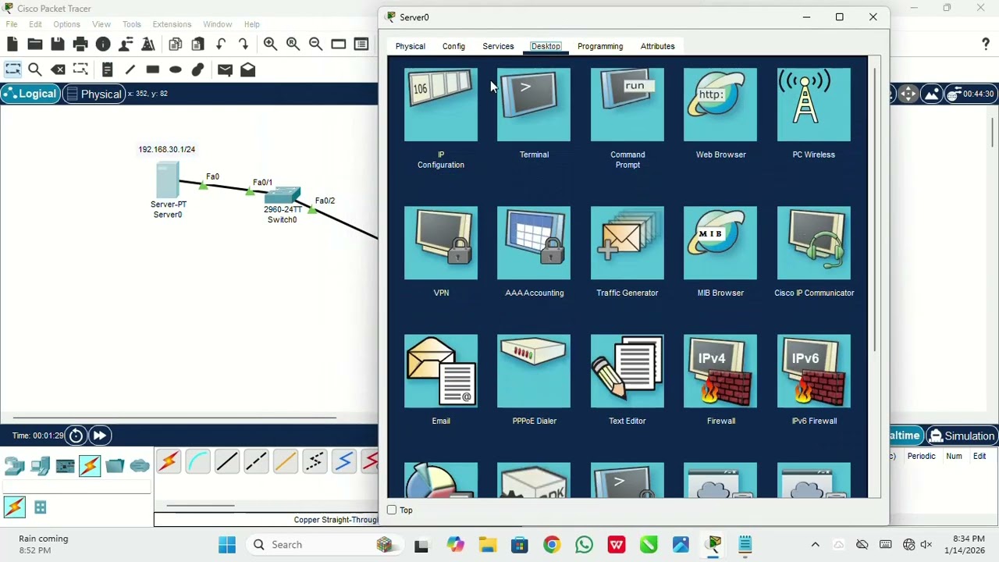Choose the Network Devices category icon
This screenshot has height=562, width=999.
[x=15, y=466]
